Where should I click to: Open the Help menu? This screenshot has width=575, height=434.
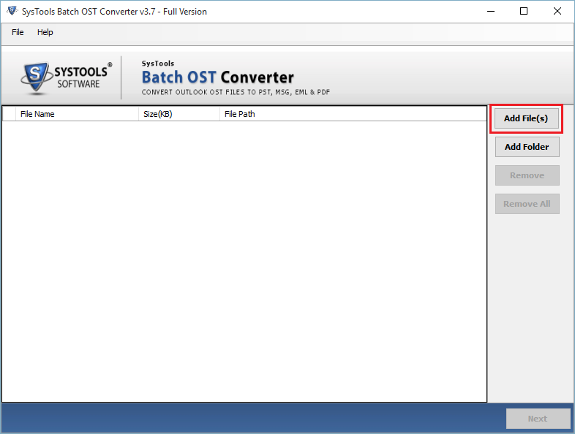tap(45, 32)
